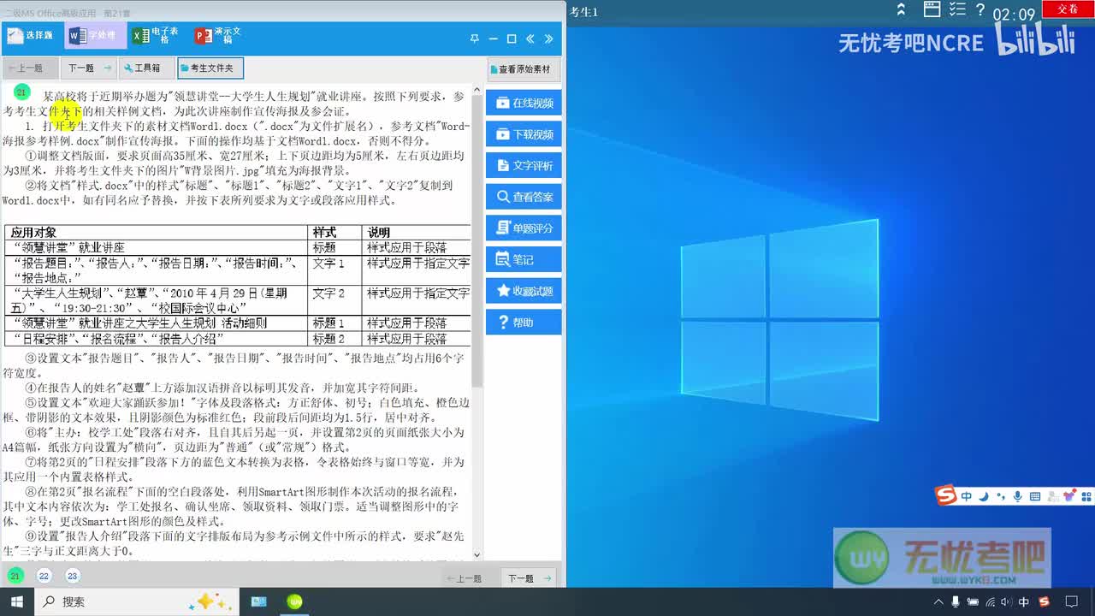Click the microphone tray icon
This screenshot has width=1095, height=616.
pos(956,602)
